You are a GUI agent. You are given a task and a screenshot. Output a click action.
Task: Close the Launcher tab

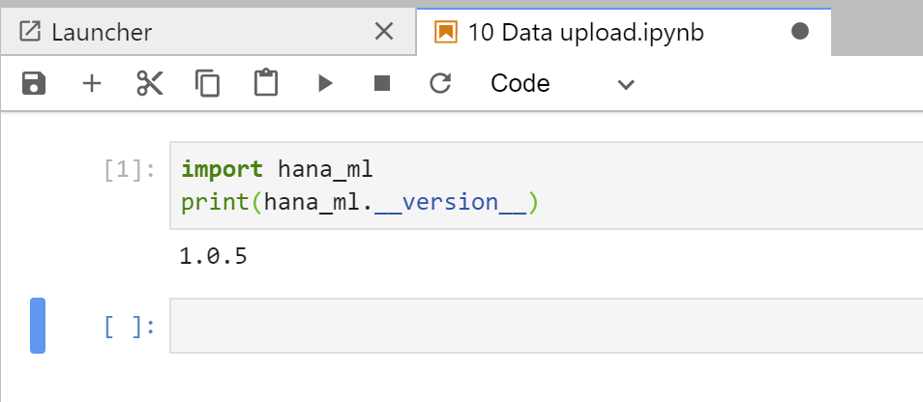pyautogui.click(x=384, y=32)
